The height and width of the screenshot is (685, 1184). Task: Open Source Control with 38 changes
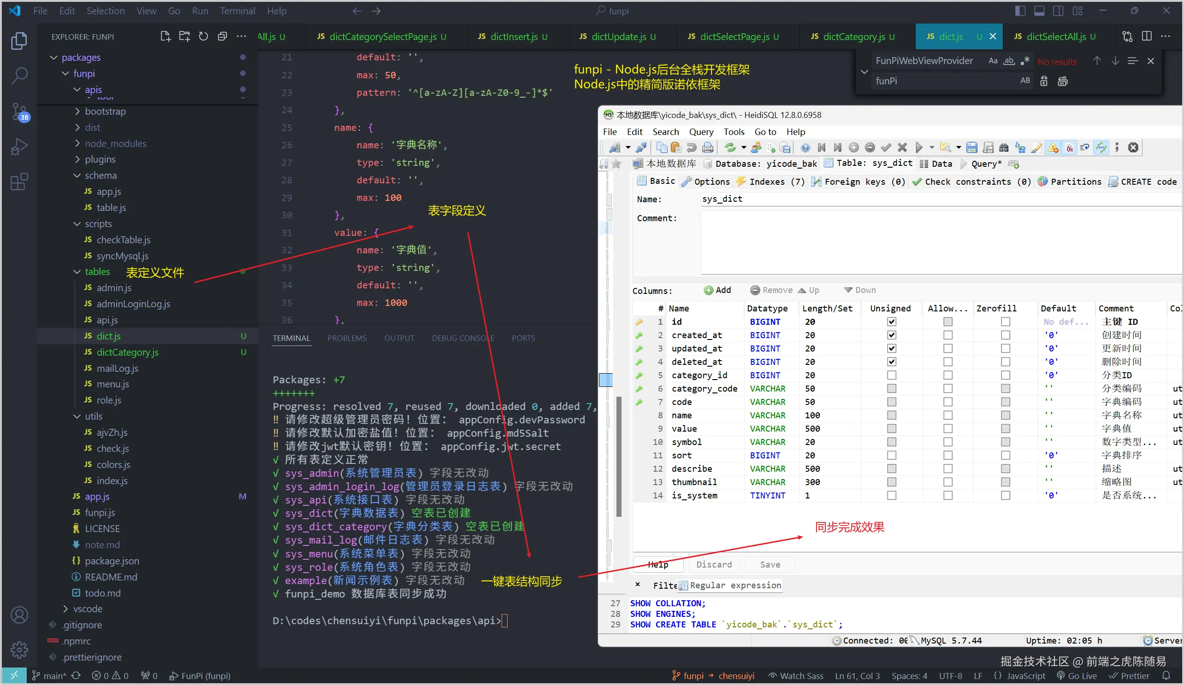(x=19, y=112)
